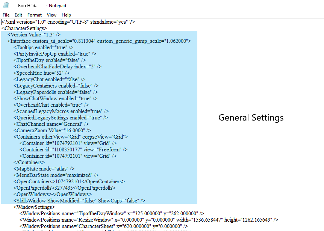Screen dimensions: 324x231
Task: Open the Help menu
Action: (x=66, y=15)
